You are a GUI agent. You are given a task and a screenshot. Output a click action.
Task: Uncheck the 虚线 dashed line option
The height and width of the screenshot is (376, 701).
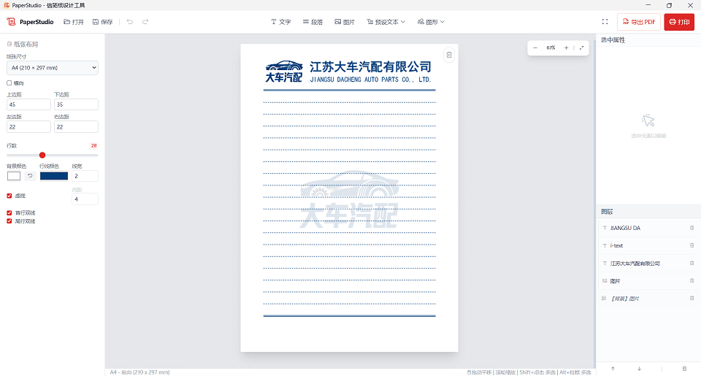coord(9,196)
